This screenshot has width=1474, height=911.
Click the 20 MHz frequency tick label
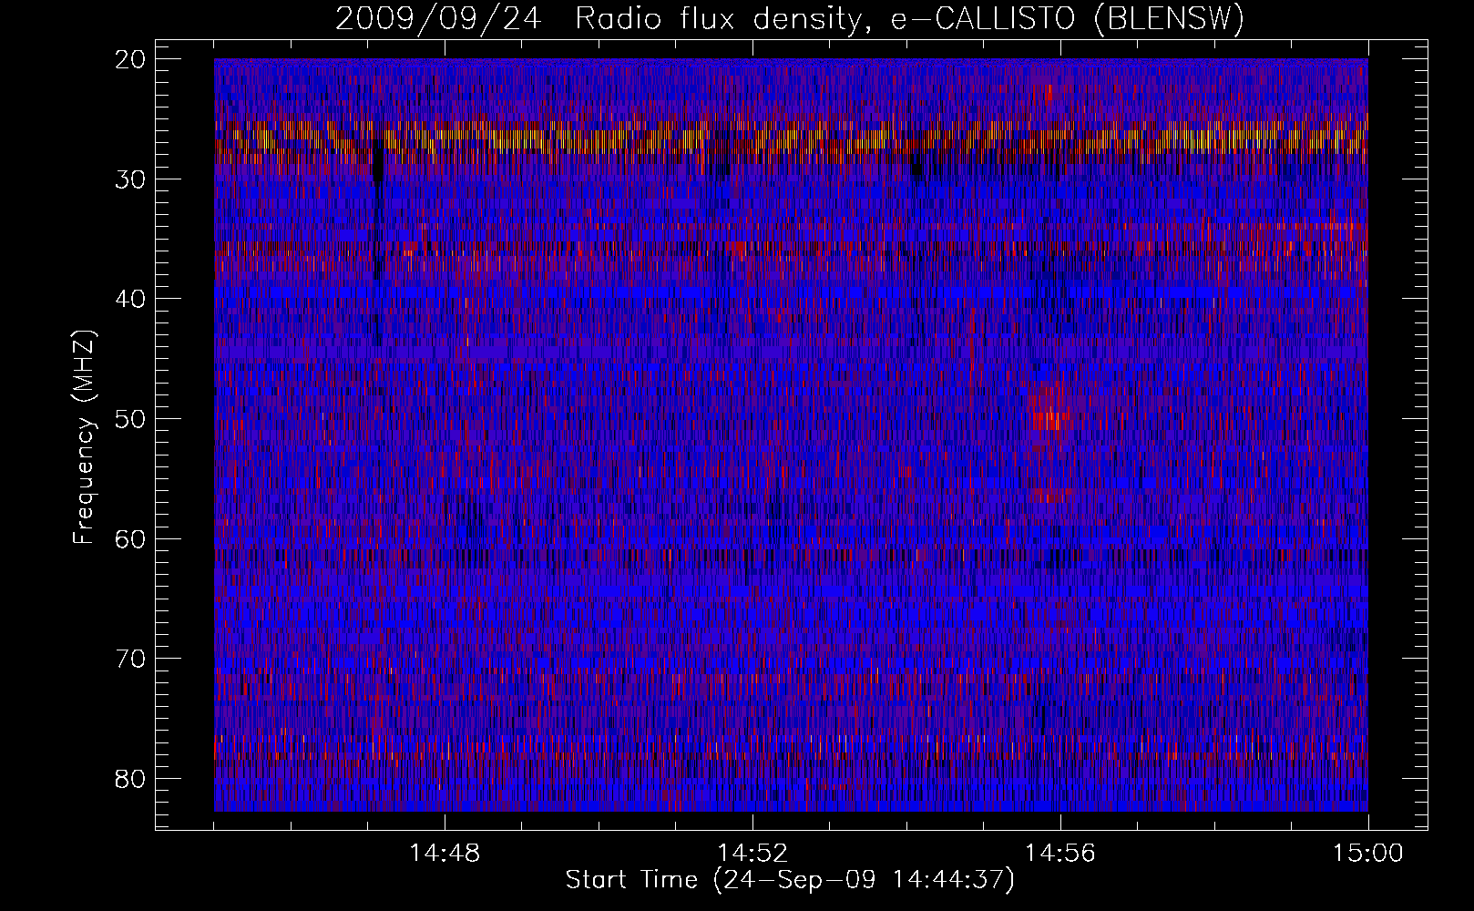point(131,59)
